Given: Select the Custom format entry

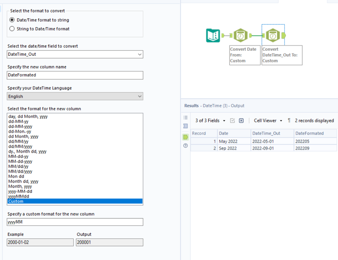Looking at the screenshot, I should pos(75,201).
